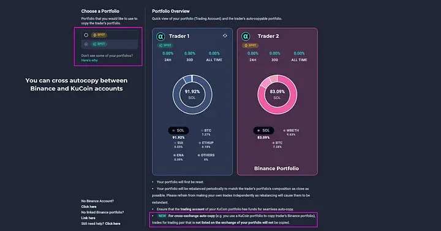Click the refresh icon on Trader 1 card

225,35
